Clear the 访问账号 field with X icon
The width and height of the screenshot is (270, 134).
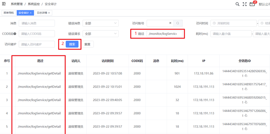click(170, 23)
